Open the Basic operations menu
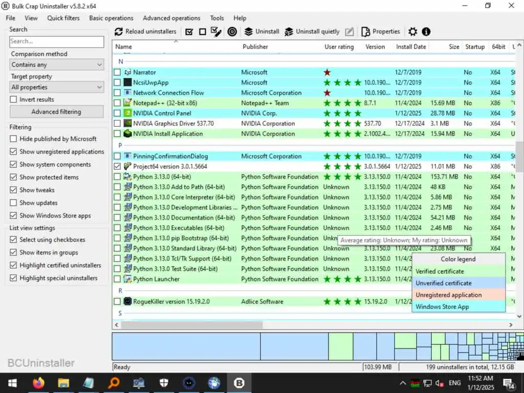The width and height of the screenshot is (524, 393). [x=111, y=18]
